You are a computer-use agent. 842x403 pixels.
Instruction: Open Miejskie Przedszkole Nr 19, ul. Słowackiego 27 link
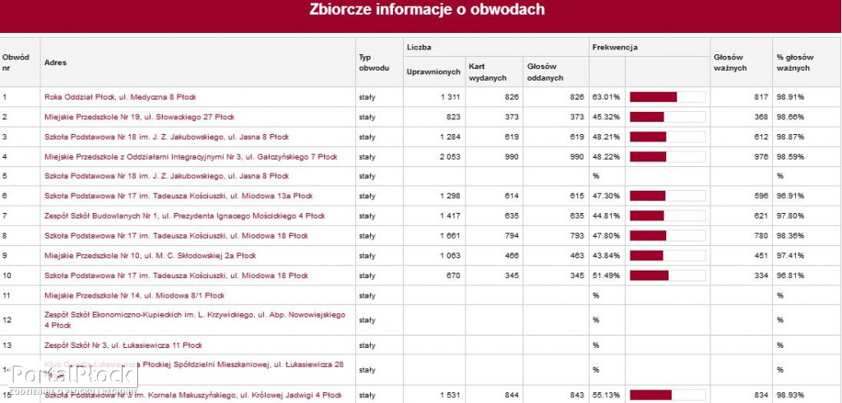tap(139, 117)
